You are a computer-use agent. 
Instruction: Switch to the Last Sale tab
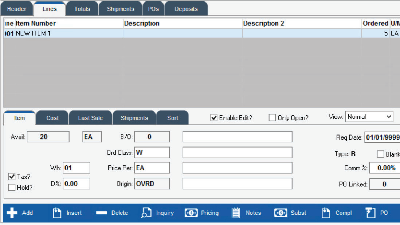[90, 117]
